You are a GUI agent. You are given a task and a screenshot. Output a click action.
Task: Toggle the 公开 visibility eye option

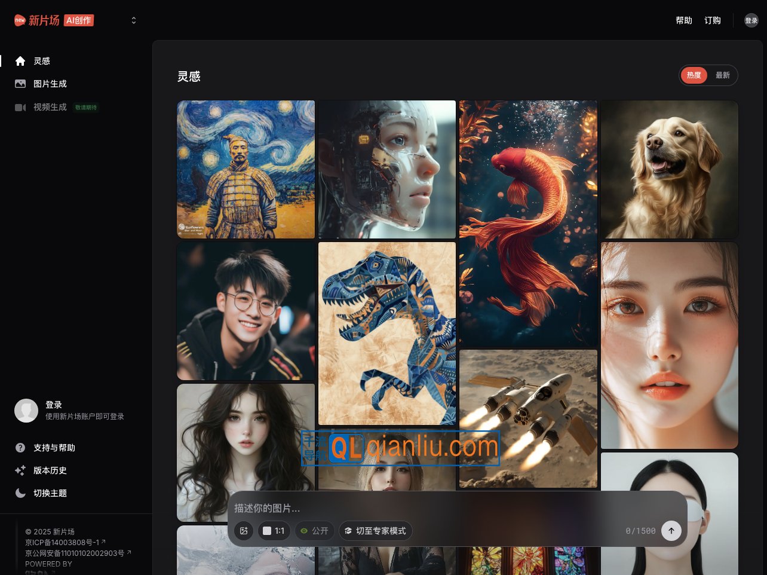pos(314,531)
